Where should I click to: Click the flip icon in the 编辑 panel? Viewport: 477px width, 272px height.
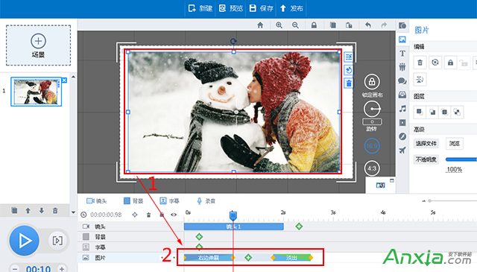(x=420, y=80)
